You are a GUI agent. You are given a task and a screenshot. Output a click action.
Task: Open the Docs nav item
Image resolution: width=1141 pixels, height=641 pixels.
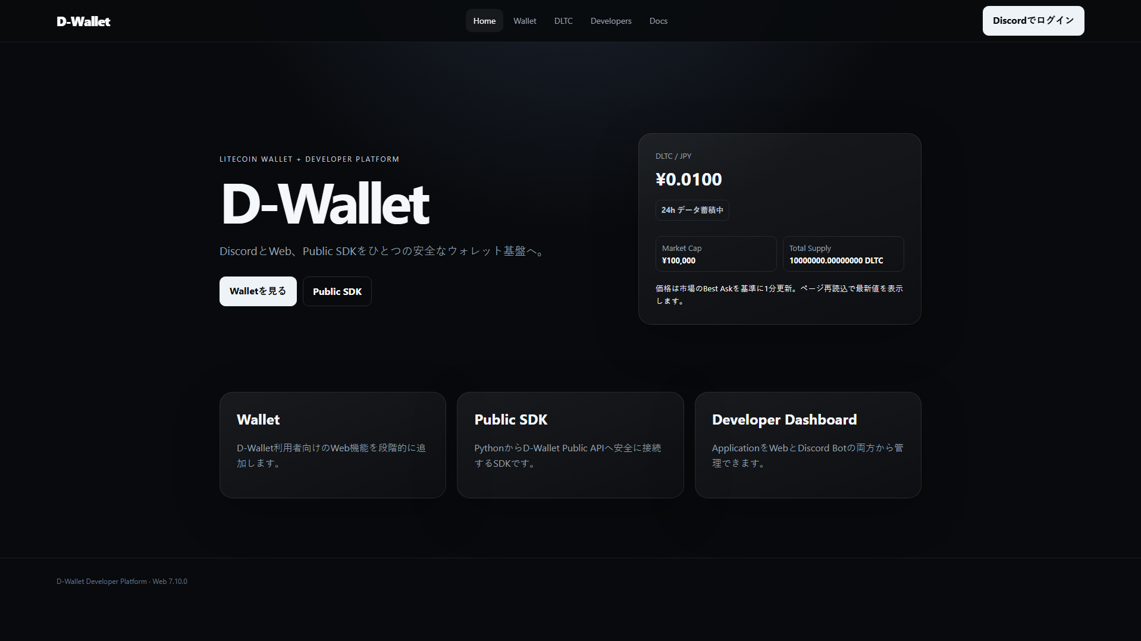[x=659, y=21]
